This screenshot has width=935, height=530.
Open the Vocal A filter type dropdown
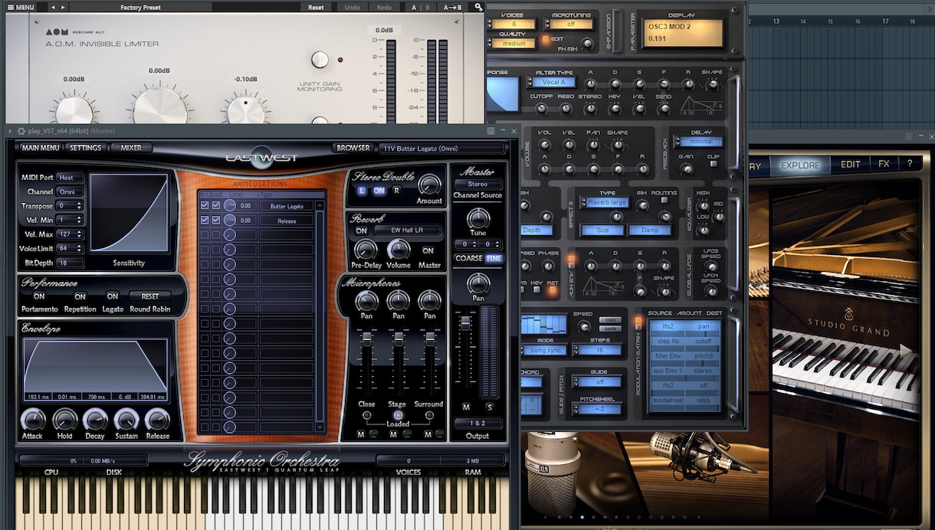pyautogui.click(x=553, y=82)
